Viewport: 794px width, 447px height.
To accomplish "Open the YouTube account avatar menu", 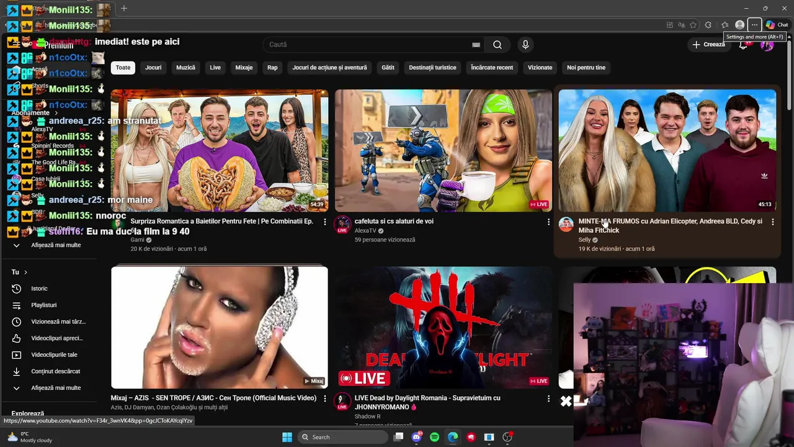I will [767, 45].
